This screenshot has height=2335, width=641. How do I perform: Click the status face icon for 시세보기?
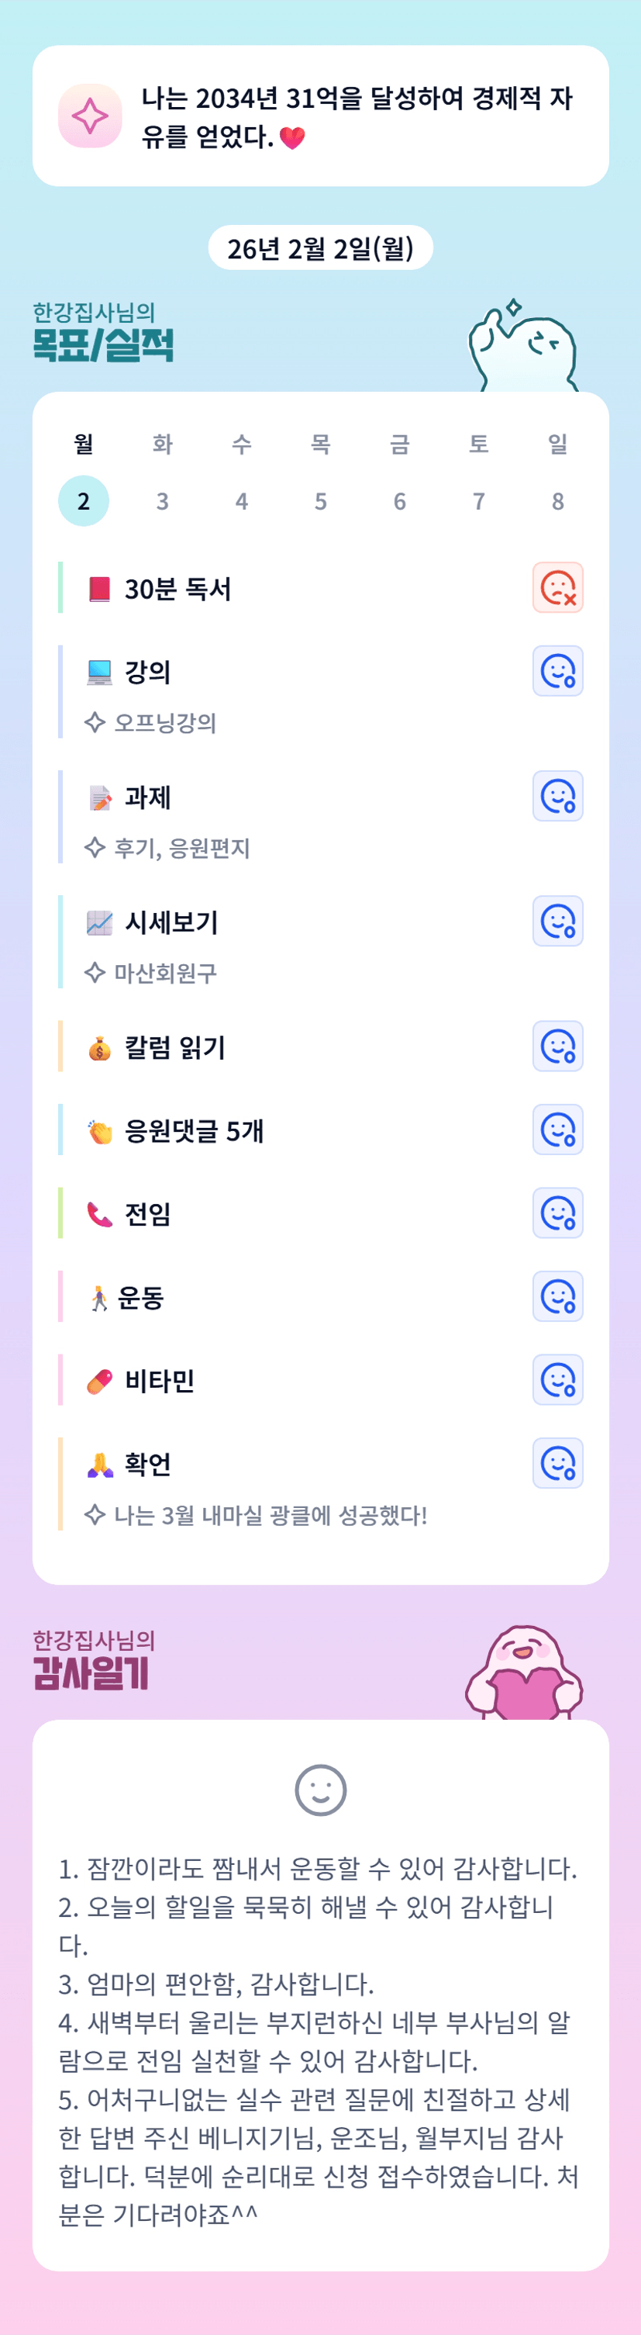(558, 921)
